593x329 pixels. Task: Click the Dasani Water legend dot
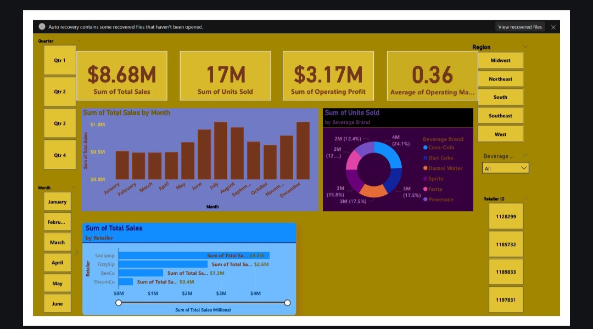426,168
